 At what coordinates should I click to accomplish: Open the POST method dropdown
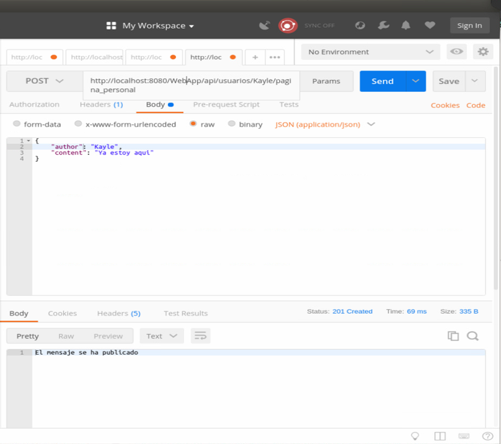pos(45,81)
